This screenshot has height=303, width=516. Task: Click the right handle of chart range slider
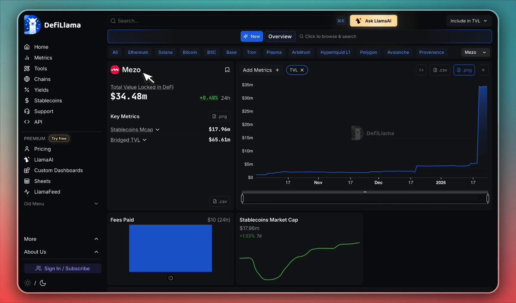coord(488,198)
